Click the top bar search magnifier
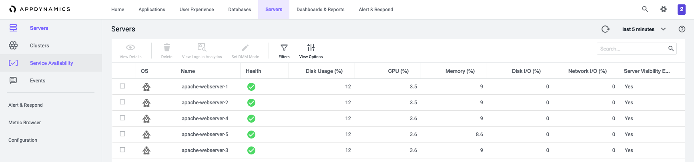694x162 pixels. [x=645, y=9]
